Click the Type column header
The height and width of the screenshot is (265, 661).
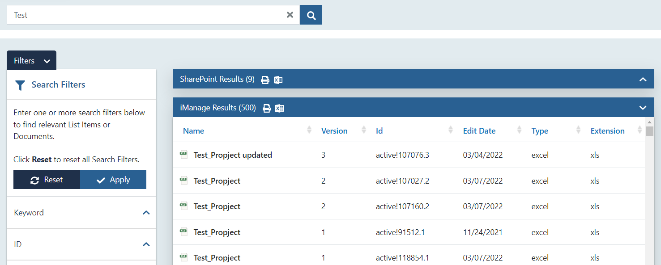(540, 131)
